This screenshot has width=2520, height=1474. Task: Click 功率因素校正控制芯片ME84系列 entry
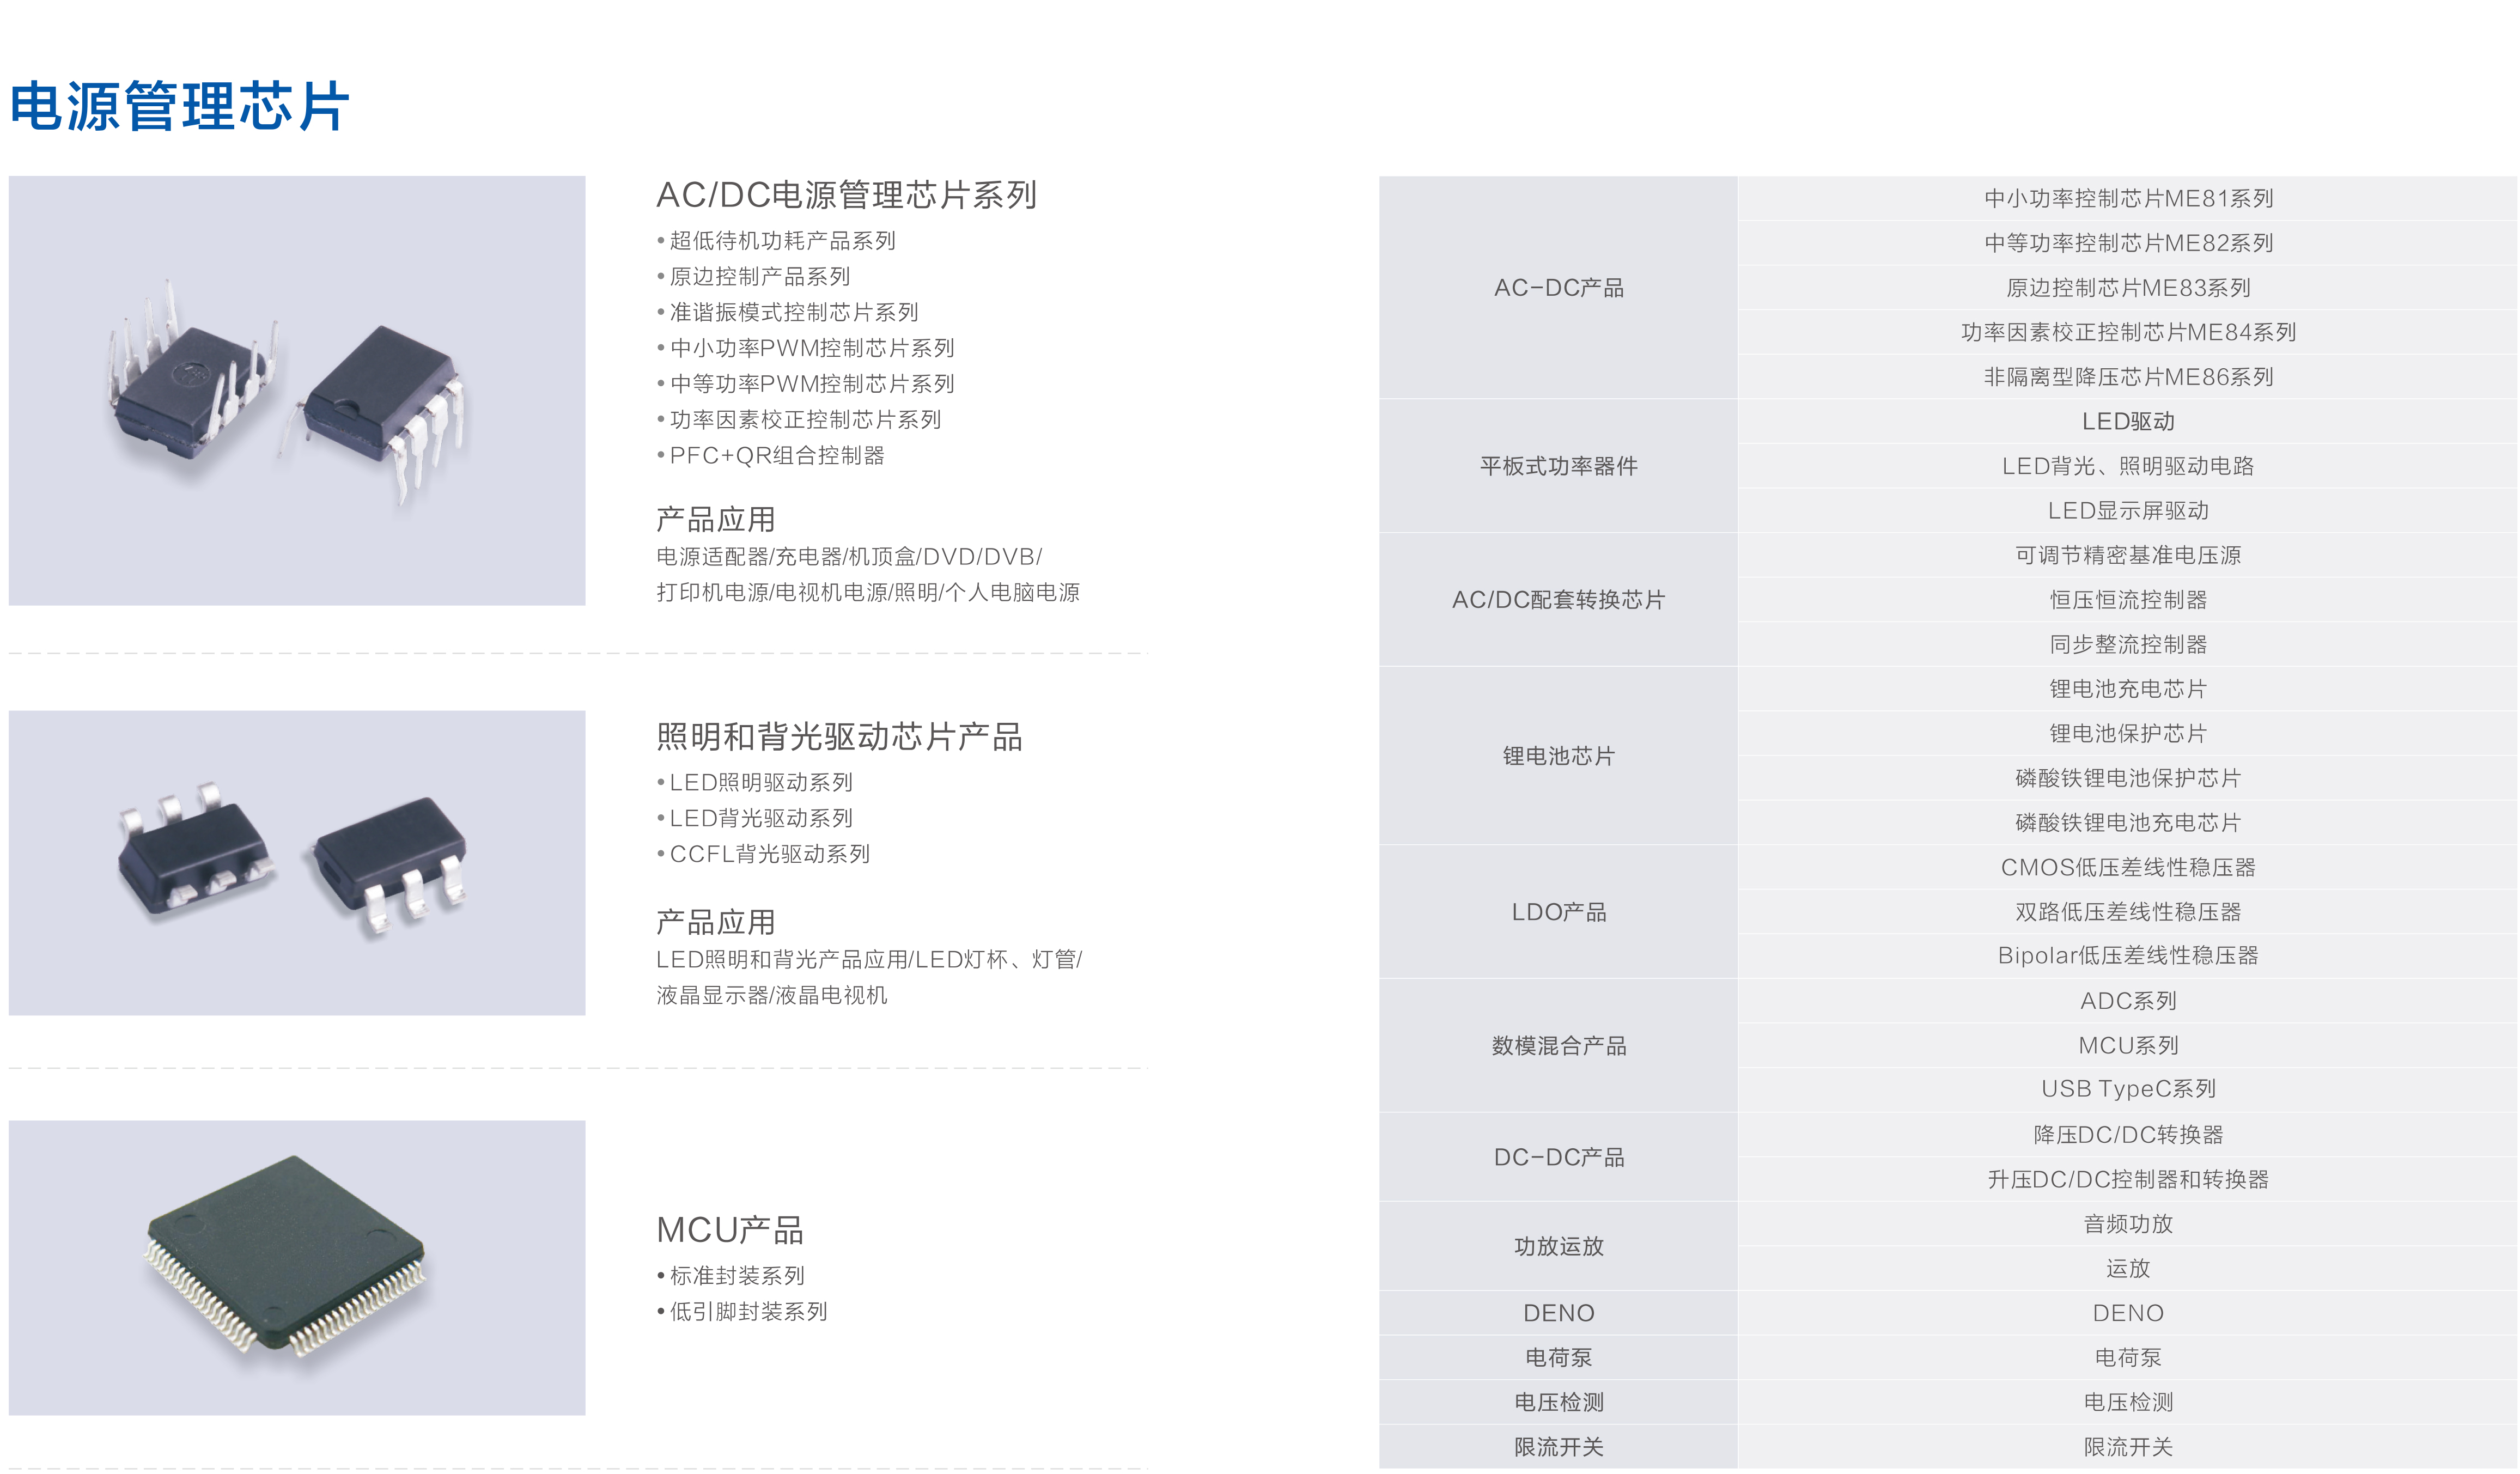pyautogui.click(x=2128, y=332)
